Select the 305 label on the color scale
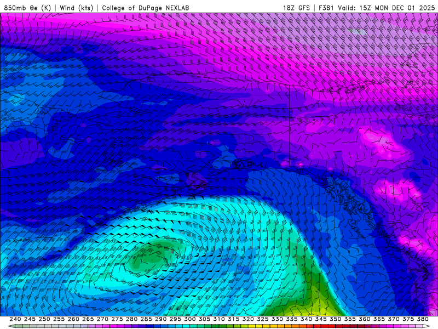The image size is (438, 329). [204, 319]
